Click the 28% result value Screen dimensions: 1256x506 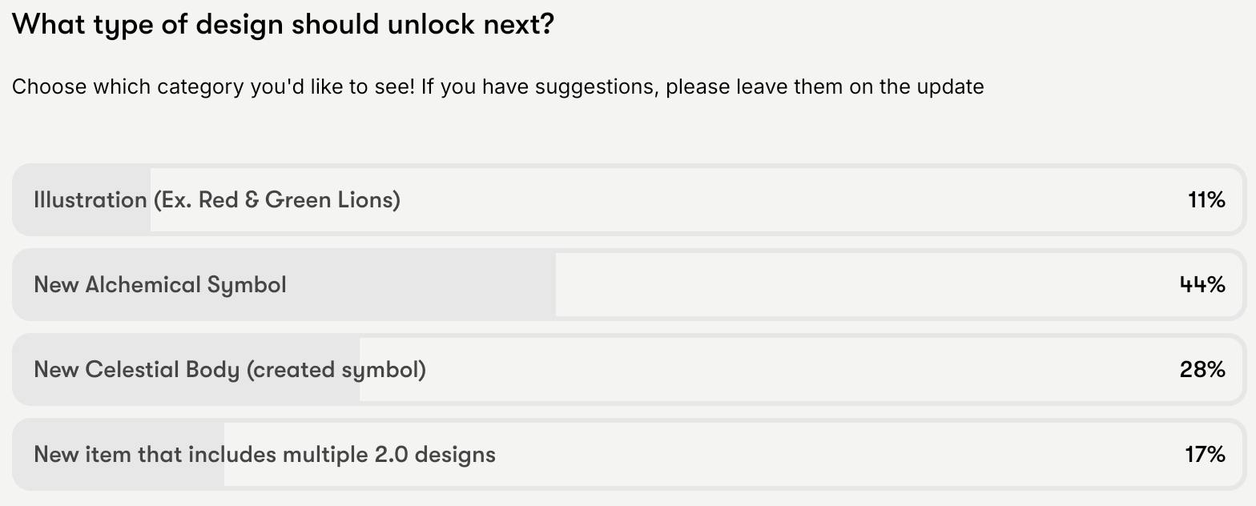point(1202,370)
